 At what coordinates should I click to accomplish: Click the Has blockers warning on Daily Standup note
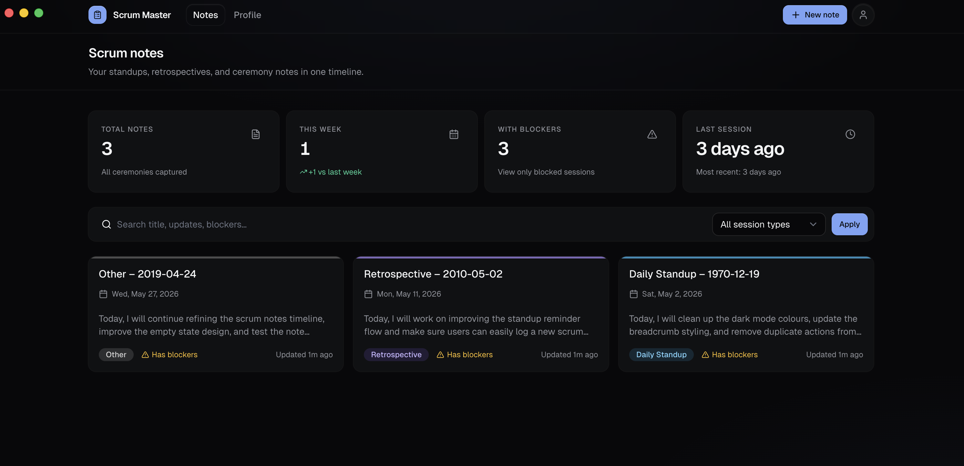(x=729, y=355)
